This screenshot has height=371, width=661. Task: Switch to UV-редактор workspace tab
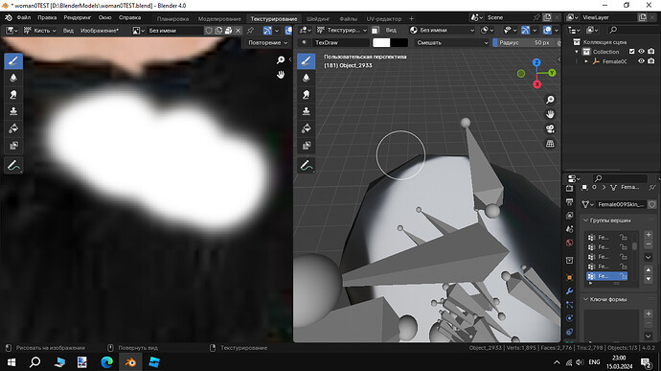383,18
